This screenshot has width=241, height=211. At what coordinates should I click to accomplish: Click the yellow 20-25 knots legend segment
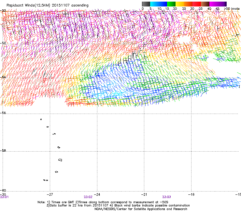pyautogui.click(x=180, y=4)
